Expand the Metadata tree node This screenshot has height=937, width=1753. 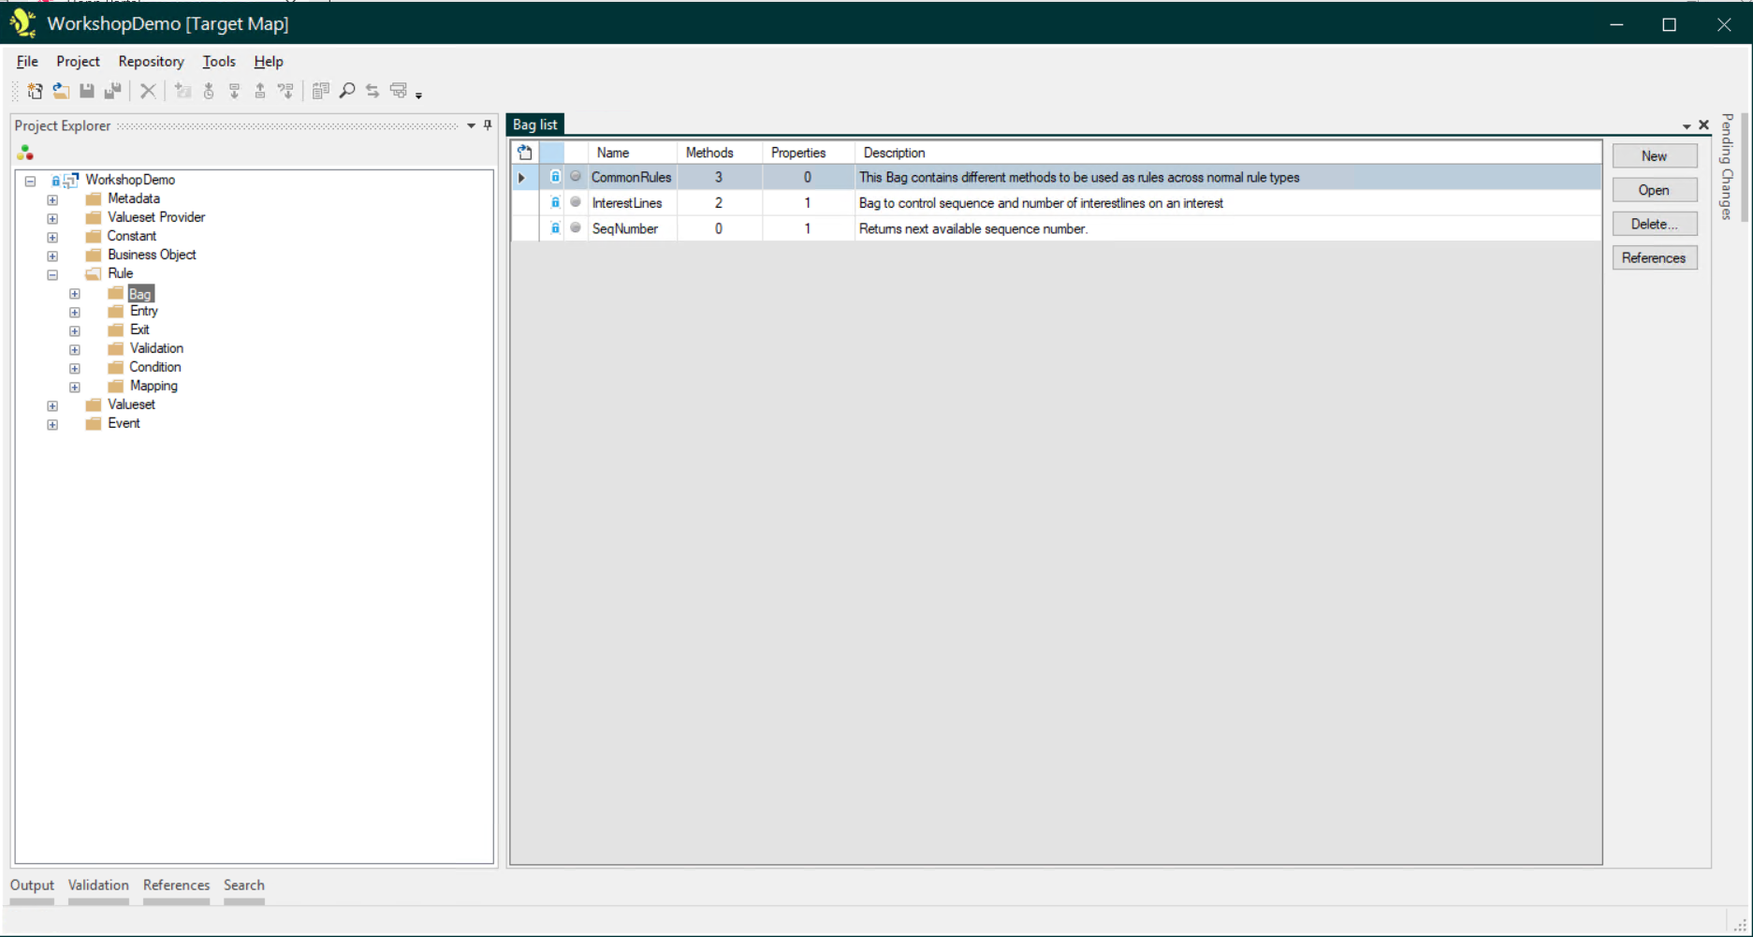coord(52,199)
